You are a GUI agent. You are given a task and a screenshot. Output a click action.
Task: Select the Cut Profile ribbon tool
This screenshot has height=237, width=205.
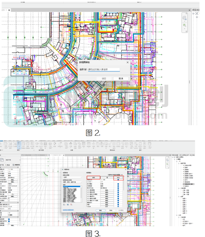coord(32,145)
